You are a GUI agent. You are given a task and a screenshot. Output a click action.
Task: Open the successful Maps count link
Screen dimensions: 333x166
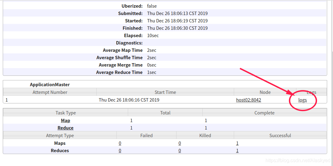click(x=237, y=143)
